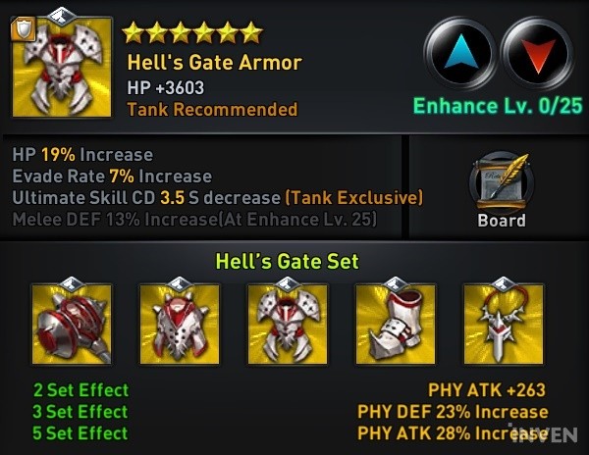The width and height of the screenshot is (589, 455).
Task: Click the large Hell's Gate Armor item thumbnail
Action: click(x=62, y=67)
